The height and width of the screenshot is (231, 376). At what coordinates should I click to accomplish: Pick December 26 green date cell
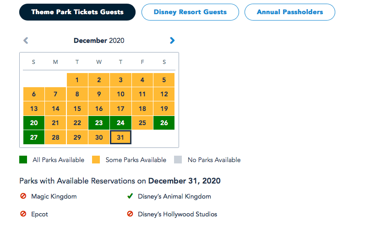click(164, 123)
